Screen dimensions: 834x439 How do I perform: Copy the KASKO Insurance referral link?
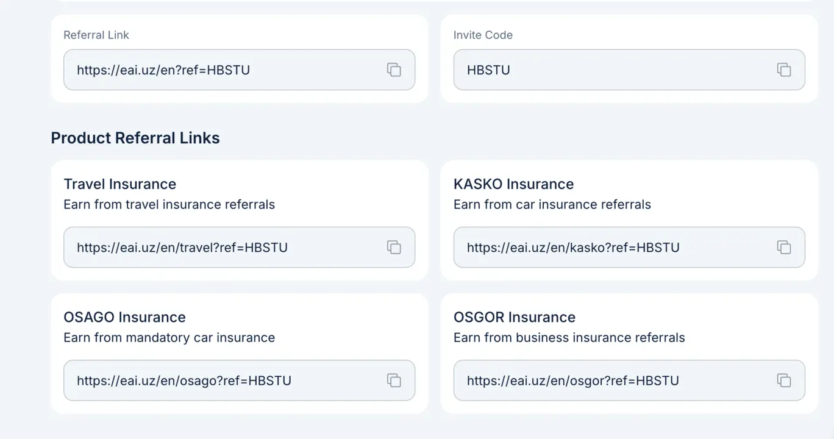(x=784, y=247)
